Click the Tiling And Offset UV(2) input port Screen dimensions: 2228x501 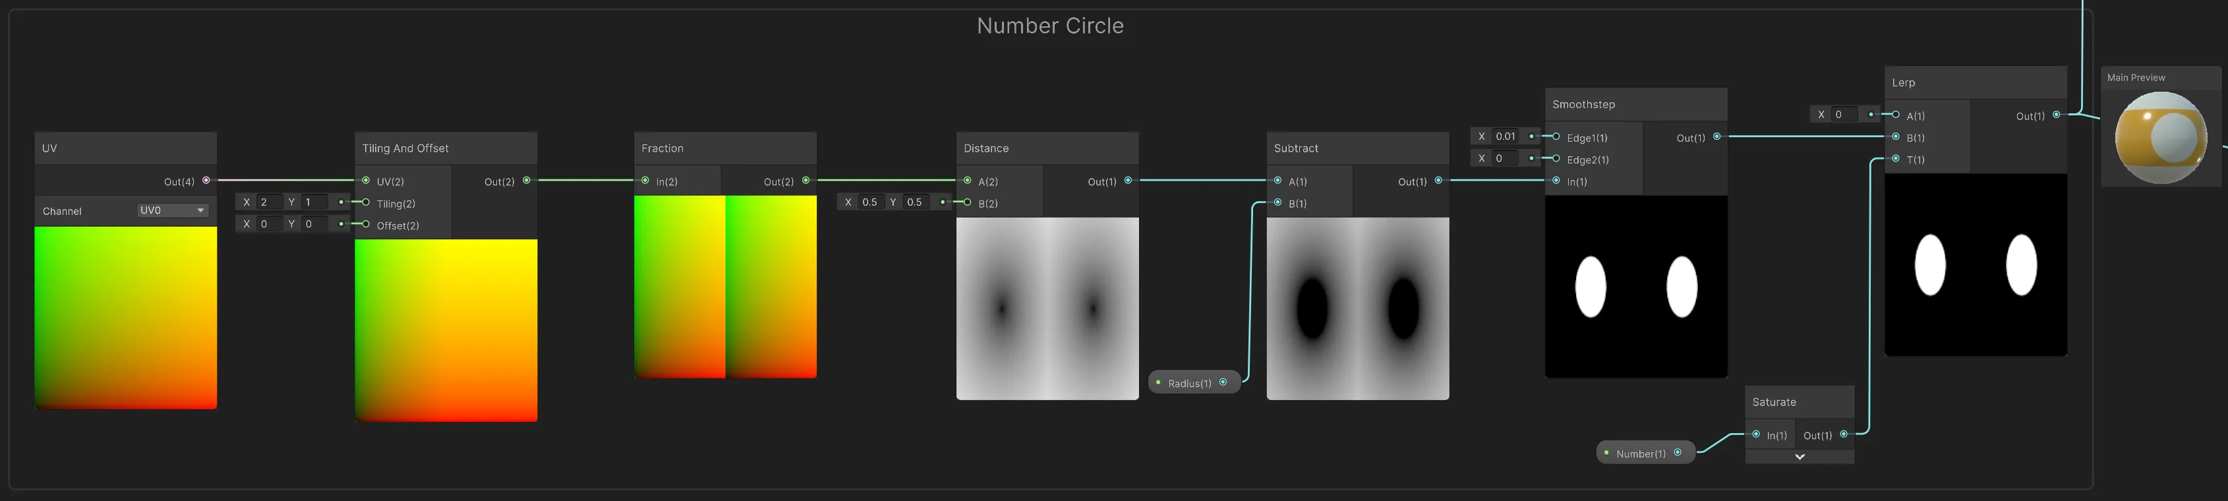[366, 181]
